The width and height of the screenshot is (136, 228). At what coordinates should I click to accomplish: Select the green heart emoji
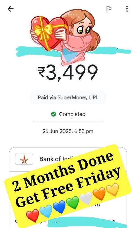click(x=73, y=202)
